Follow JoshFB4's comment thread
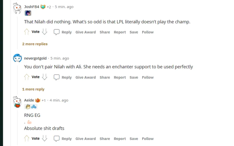 148,32
